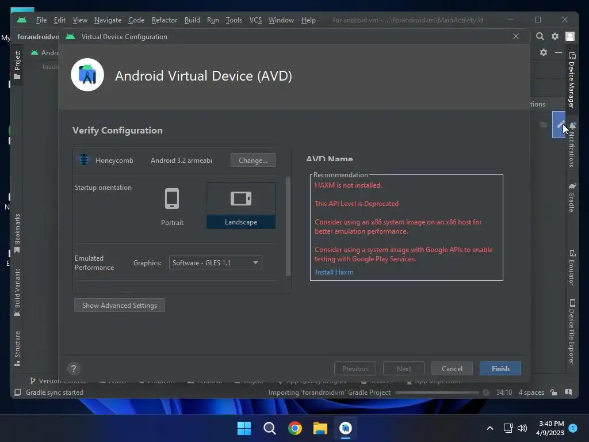Screen dimensions: 589x442
Task: Open the dialog help question-mark icon
Action: (x=74, y=368)
